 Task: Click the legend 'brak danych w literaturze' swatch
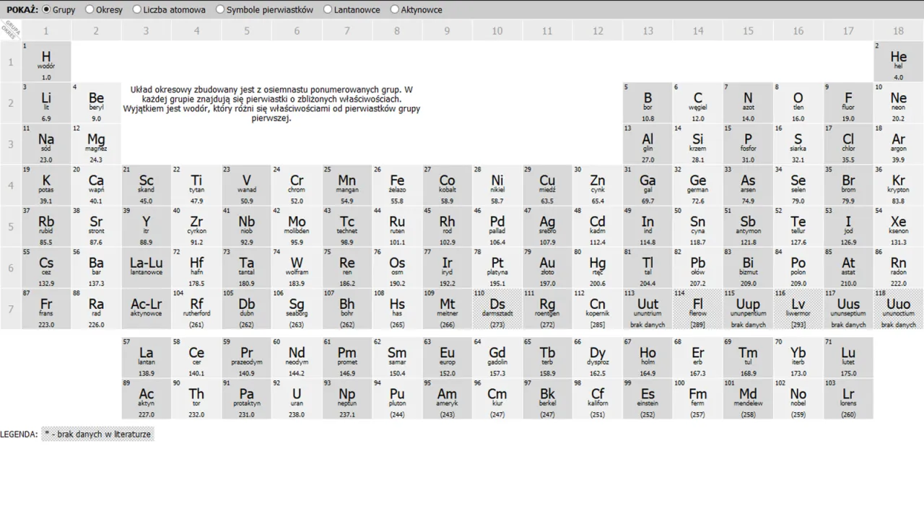[x=97, y=435]
